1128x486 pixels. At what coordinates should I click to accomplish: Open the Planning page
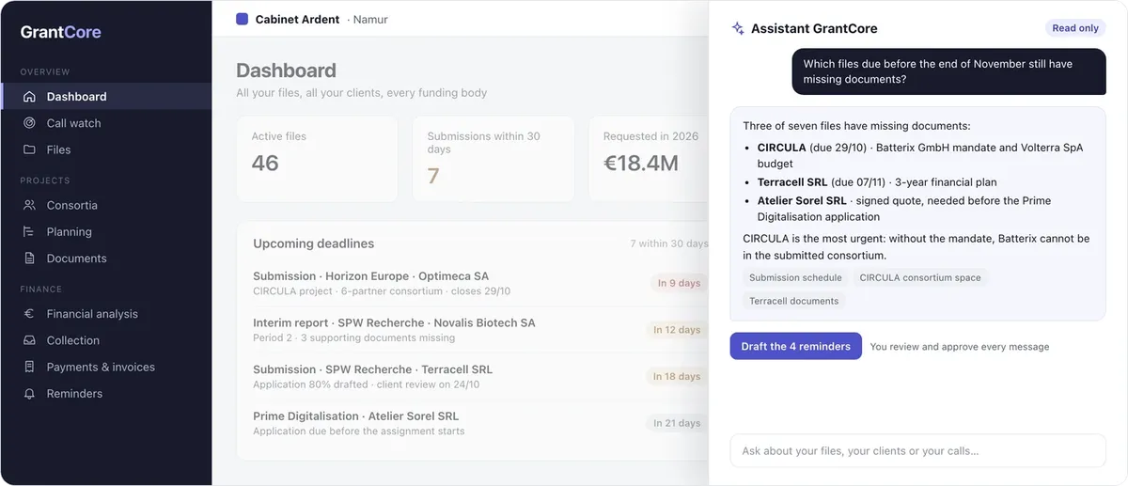point(106,231)
